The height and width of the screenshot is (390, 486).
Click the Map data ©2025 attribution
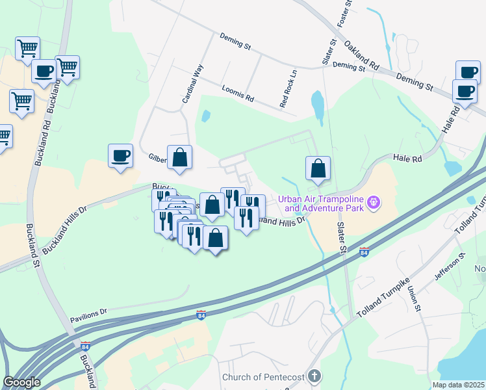pos(459,385)
